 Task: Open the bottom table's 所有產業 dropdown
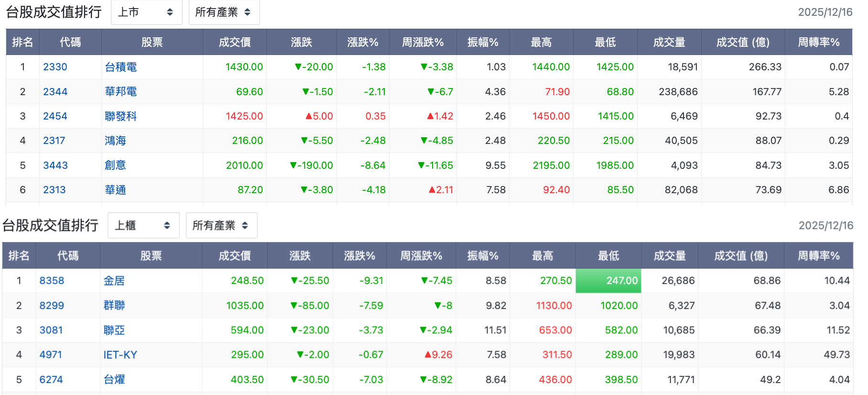(221, 225)
